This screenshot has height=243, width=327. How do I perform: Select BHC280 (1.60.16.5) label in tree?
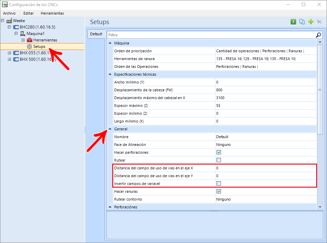pos(37,27)
